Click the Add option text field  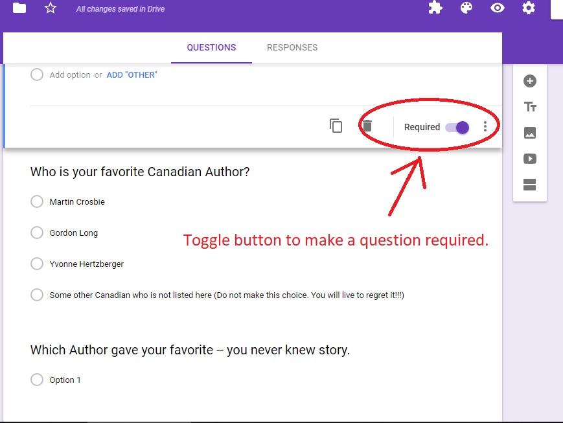[x=70, y=75]
